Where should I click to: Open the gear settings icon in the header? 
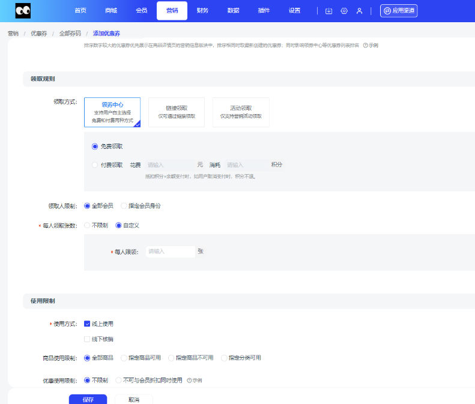(344, 11)
